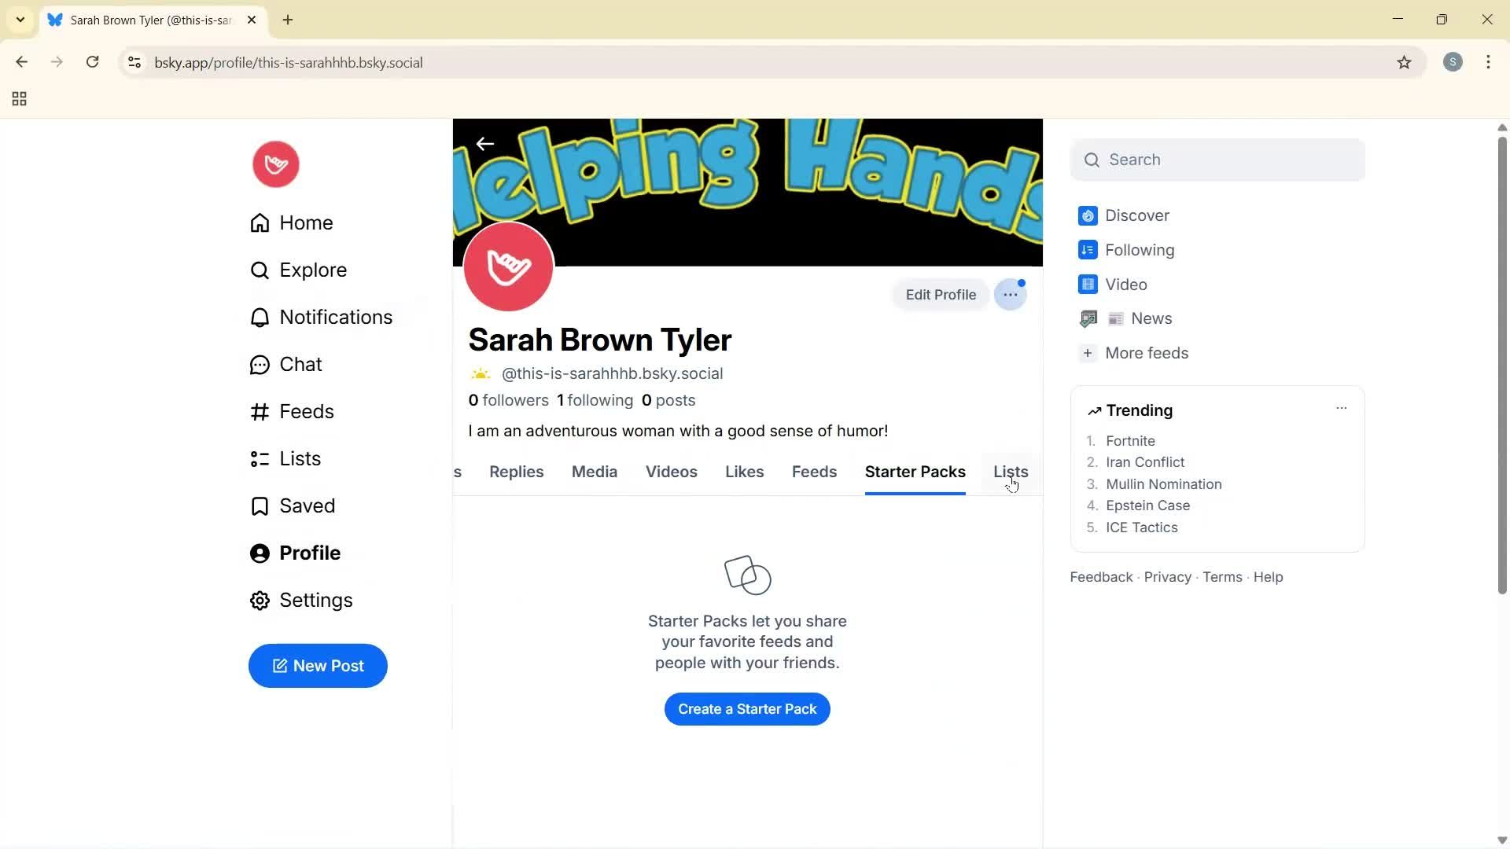This screenshot has width=1510, height=849.
Task: Open Feeds using the hashtag icon
Action: 260,411
